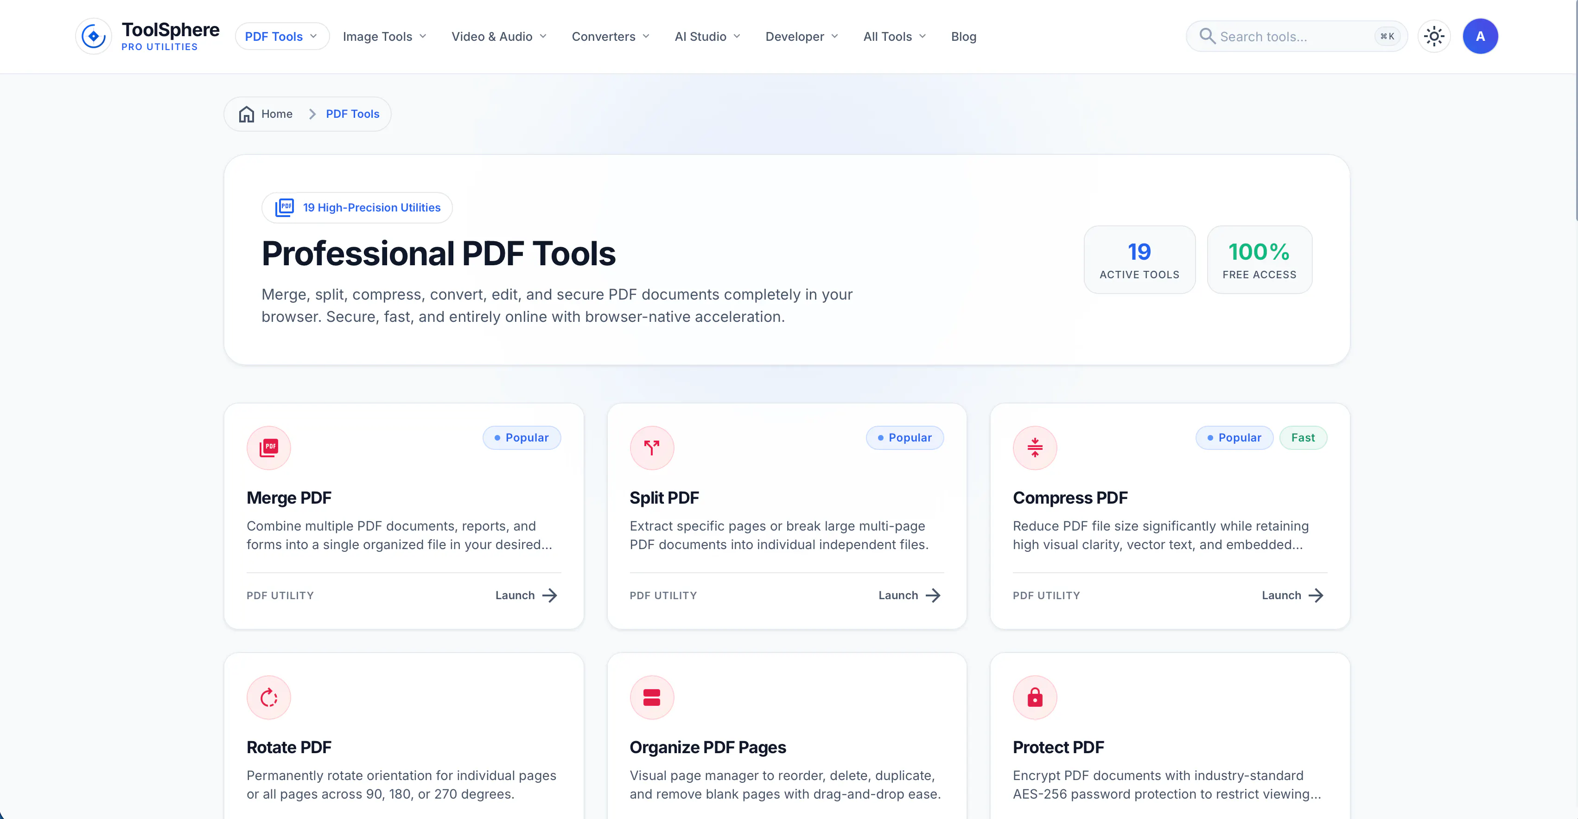Expand the AI Studio dropdown

[x=707, y=36]
